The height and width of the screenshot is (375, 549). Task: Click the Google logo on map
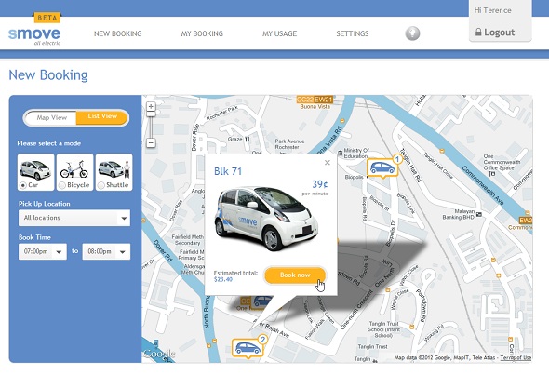click(158, 354)
